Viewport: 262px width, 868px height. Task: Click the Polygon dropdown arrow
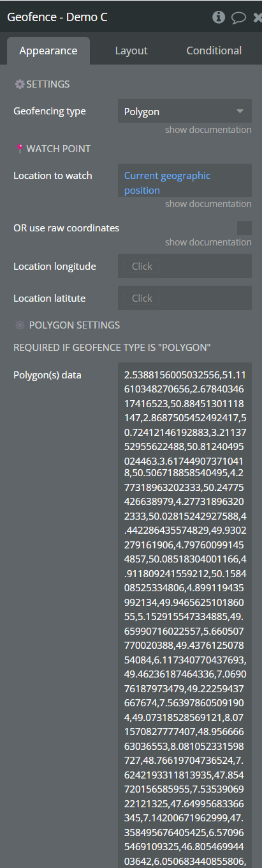tap(240, 111)
